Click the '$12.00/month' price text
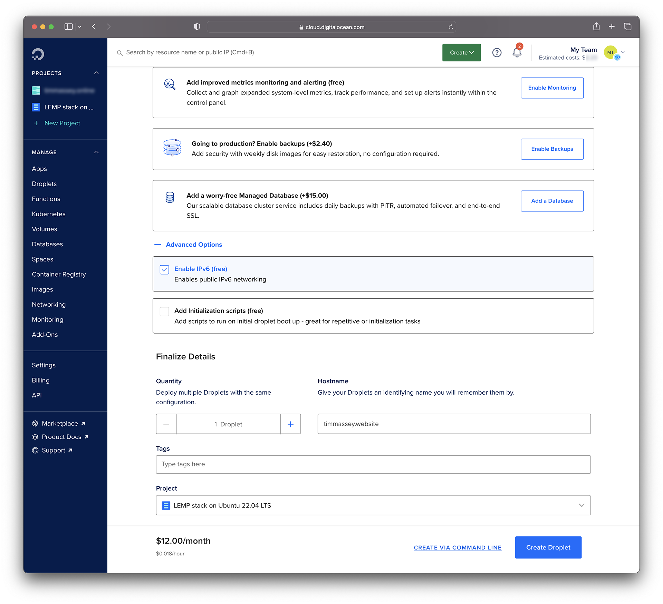This screenshot has width=663, height=604. click(183, 541)
